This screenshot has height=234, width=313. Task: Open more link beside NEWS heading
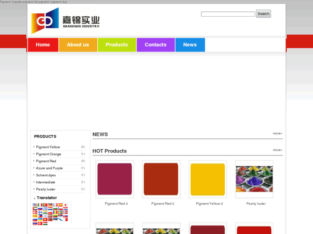pyautogui.click(x=278, y=134)
